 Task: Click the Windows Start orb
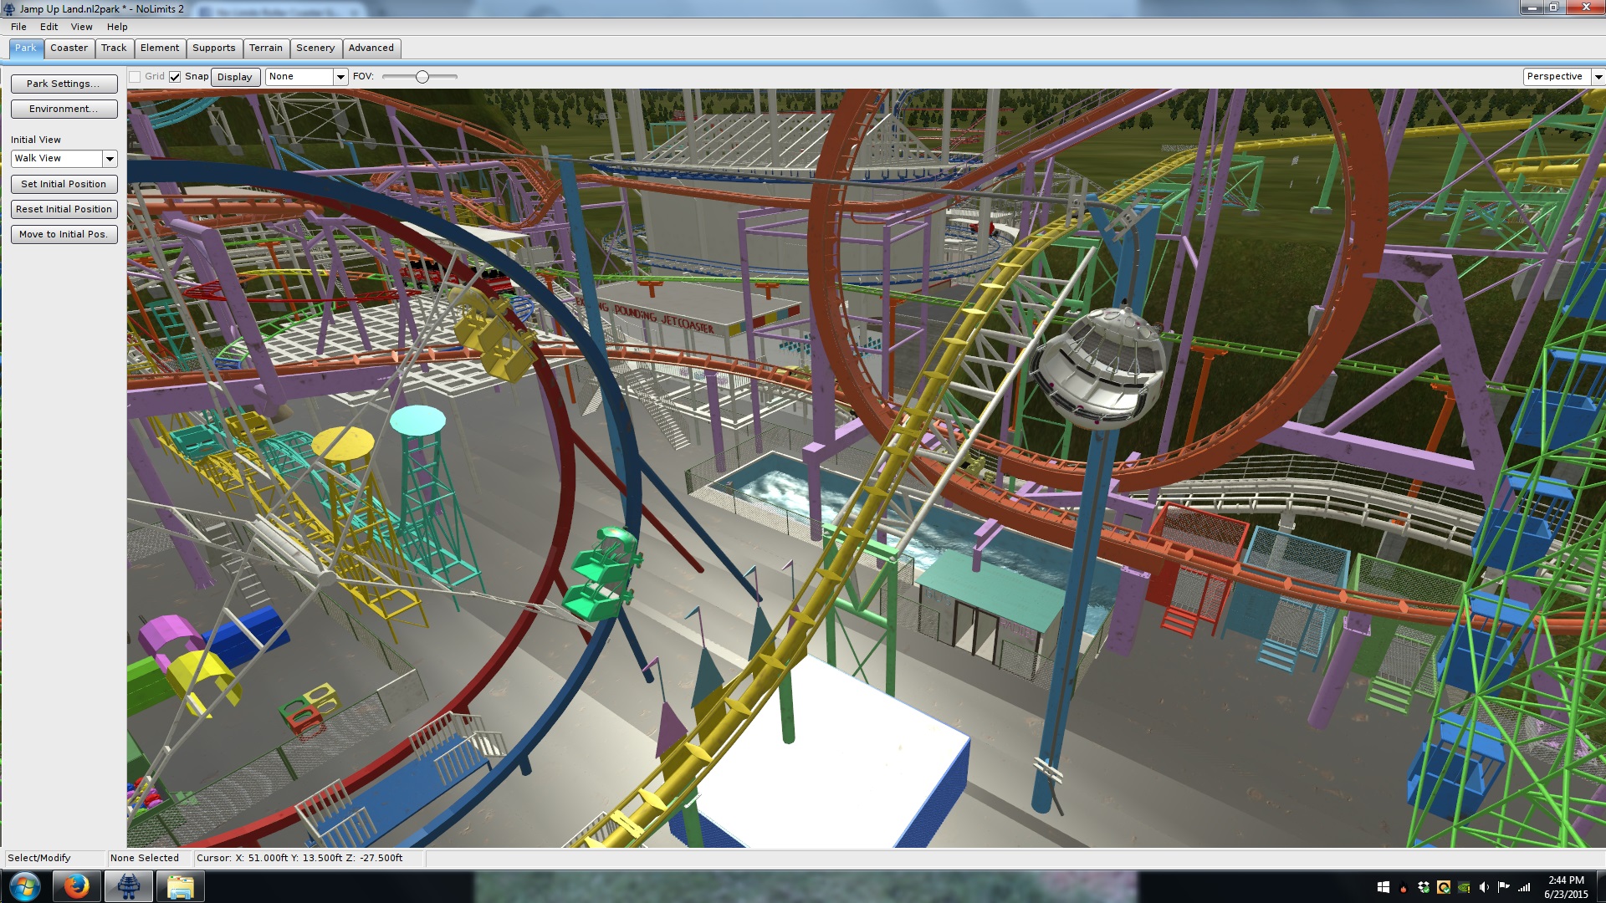(24, 886)
